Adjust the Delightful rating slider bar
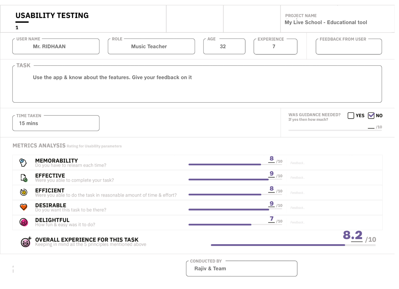The height and width of the screenshot is (289, 399). (220, 225)
